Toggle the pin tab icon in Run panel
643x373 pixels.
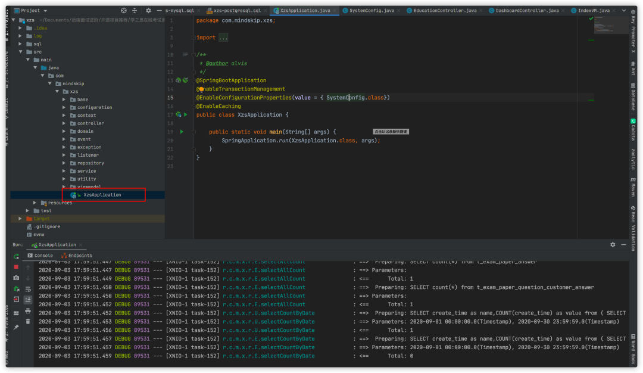point(16,327)
